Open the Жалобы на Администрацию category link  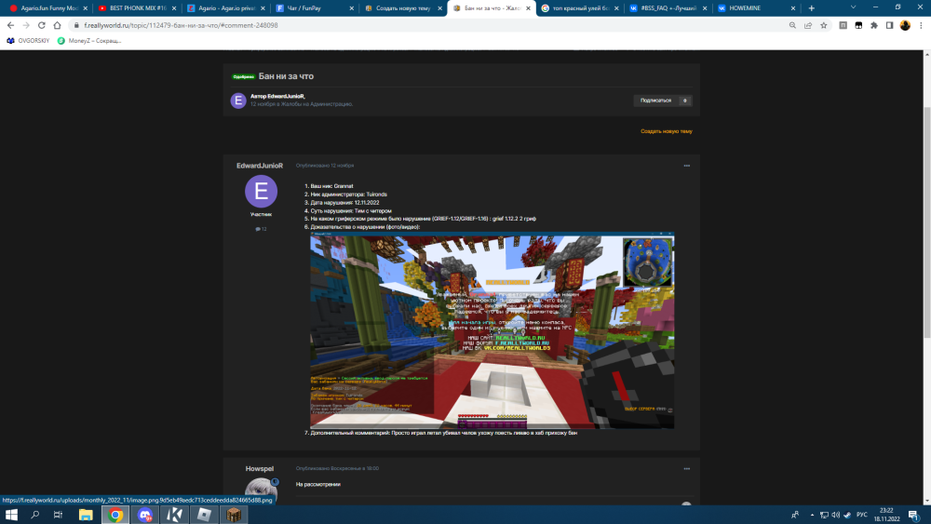(317, 104)
